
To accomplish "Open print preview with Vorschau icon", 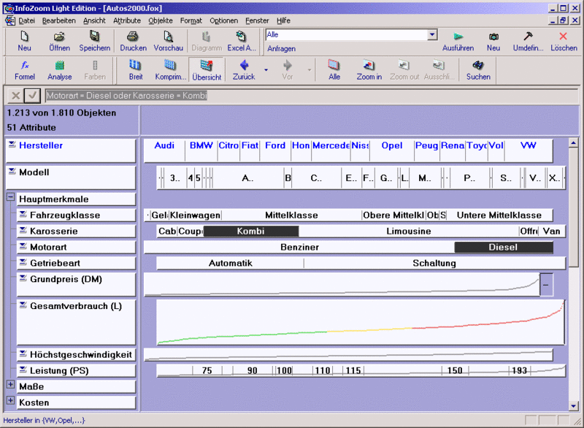I will [169, 42].
